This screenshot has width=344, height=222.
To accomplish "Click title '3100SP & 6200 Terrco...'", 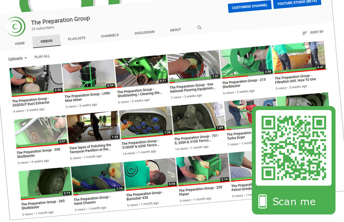I will 140,144.
